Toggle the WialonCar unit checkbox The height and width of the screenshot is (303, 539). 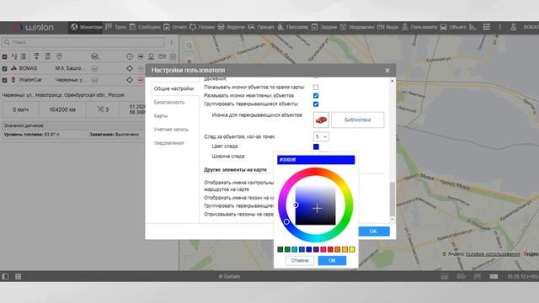pyautogui.click(x=4, y=80)
